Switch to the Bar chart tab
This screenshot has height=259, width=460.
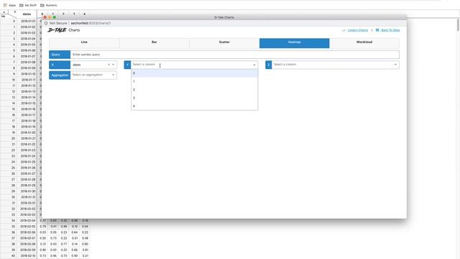click(x=155, y=43)
